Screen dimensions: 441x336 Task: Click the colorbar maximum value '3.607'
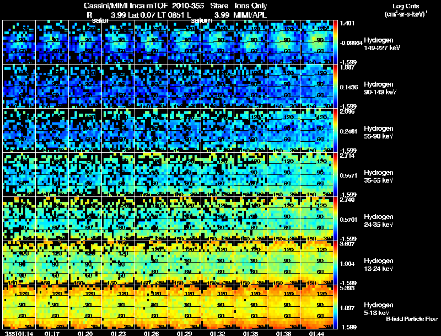tap(347, 244)
